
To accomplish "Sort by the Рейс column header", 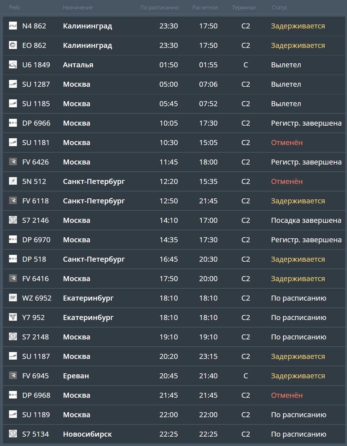I will pyautogui.click(x=15, y=8).
